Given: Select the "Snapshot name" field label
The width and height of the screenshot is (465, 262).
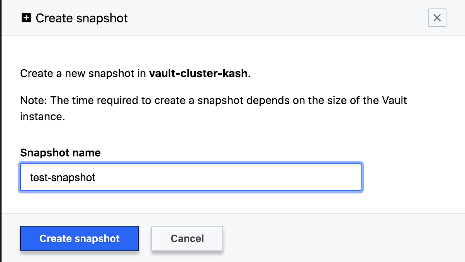Looking at the screenshot, I should click(x=60, y=153).
